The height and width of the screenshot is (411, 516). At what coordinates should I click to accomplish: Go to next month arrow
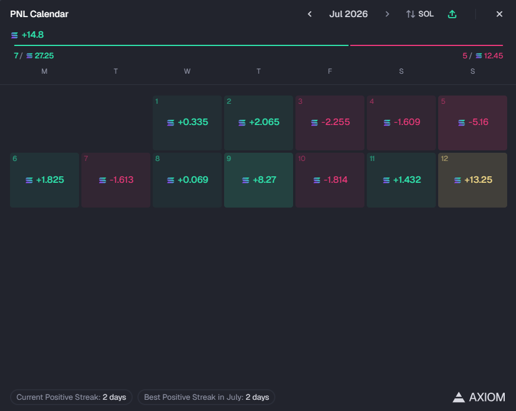tap(387, 14)
